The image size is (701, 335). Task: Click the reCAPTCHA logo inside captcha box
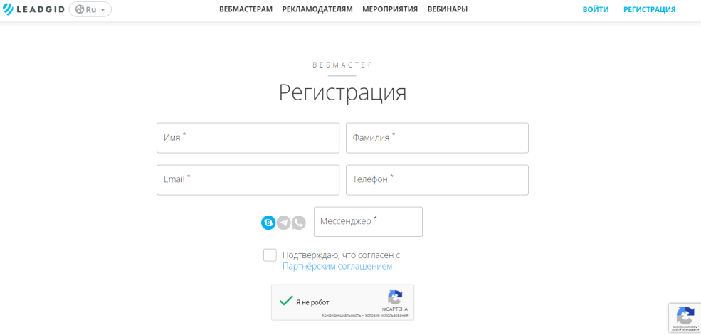pos(395,298)
